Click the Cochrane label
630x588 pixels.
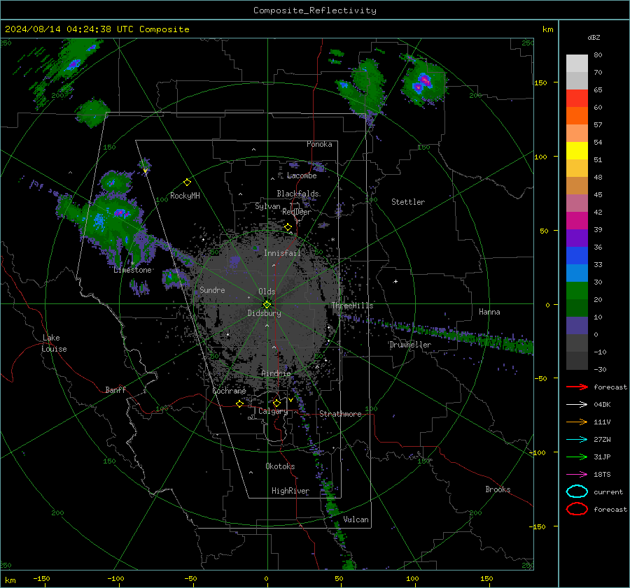tap(229, 391)
